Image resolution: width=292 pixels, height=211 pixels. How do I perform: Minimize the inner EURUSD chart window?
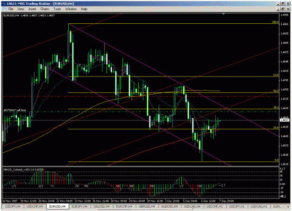point(278,9)
